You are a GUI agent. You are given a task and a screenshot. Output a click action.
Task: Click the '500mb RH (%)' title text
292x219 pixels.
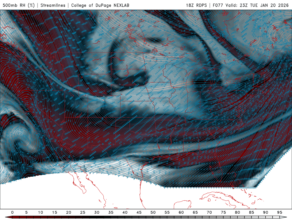[19, 5]
